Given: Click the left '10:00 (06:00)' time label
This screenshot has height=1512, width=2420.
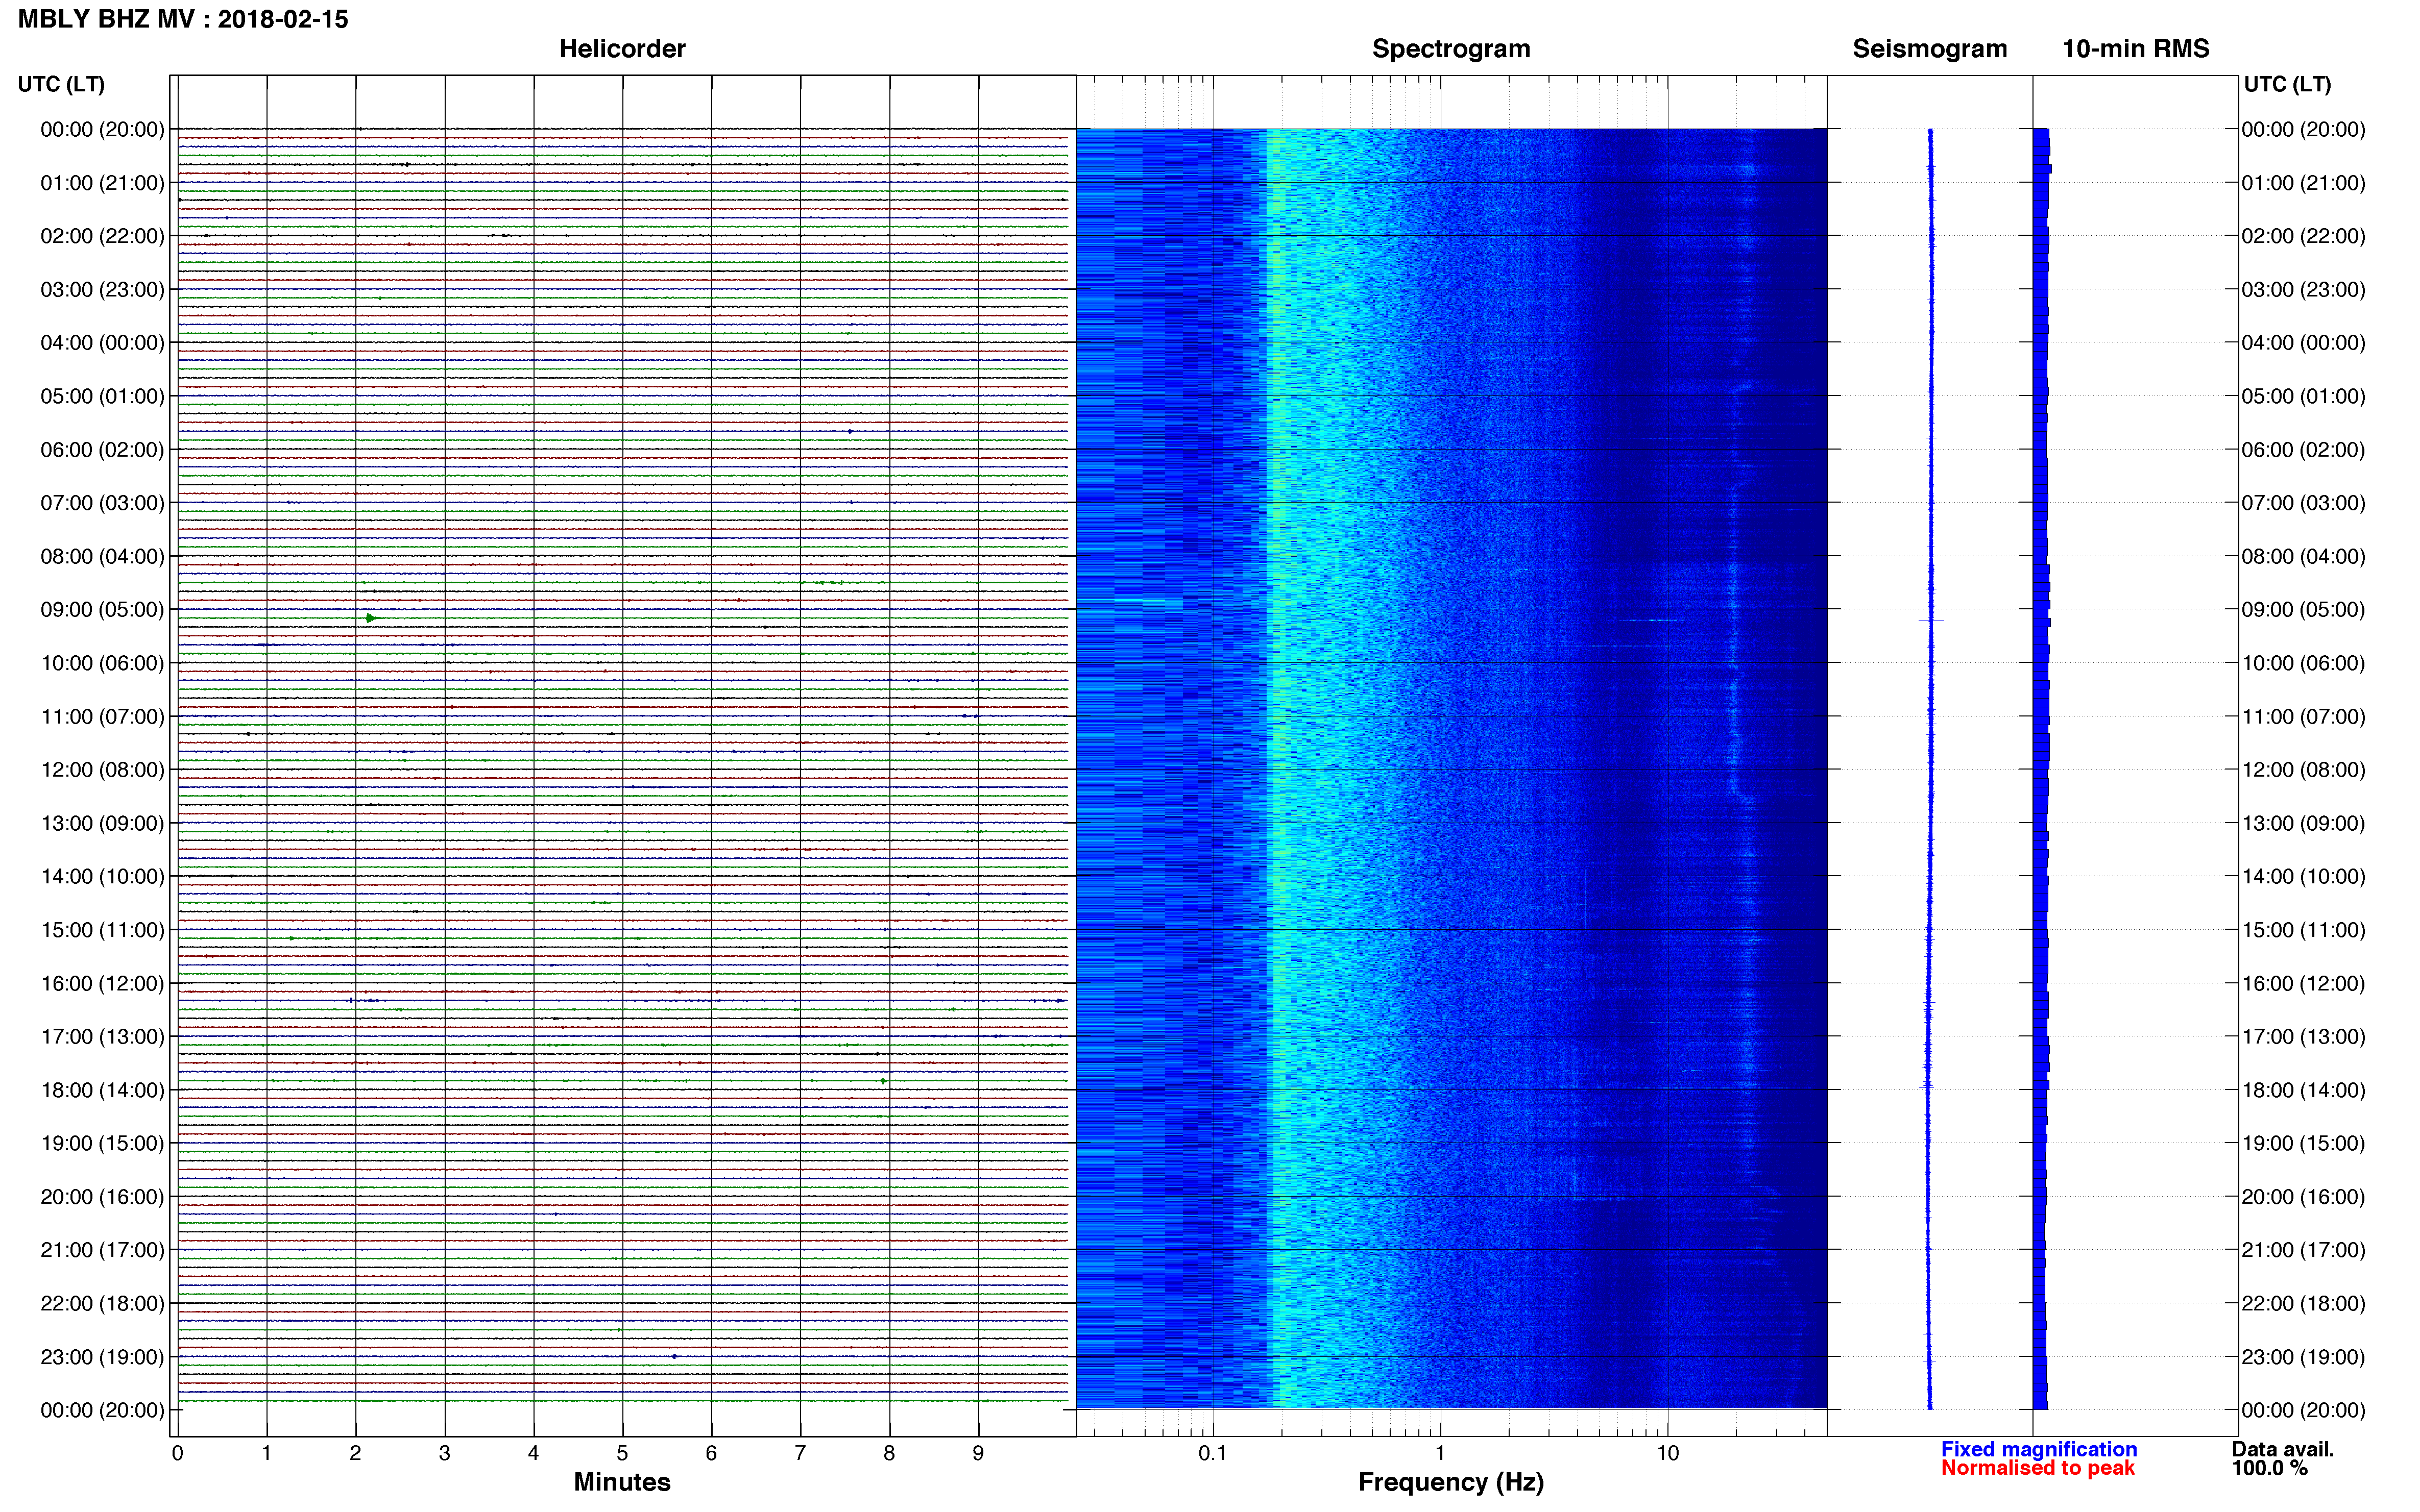Looking at the screenshot, I should pos(102,663).
